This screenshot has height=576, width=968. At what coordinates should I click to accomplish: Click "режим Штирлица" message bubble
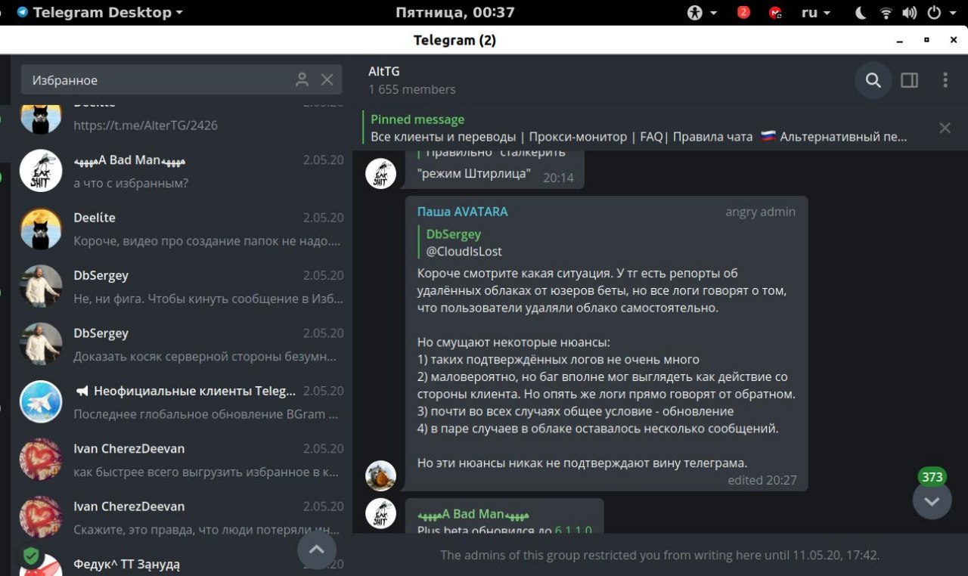click(495, 170)
